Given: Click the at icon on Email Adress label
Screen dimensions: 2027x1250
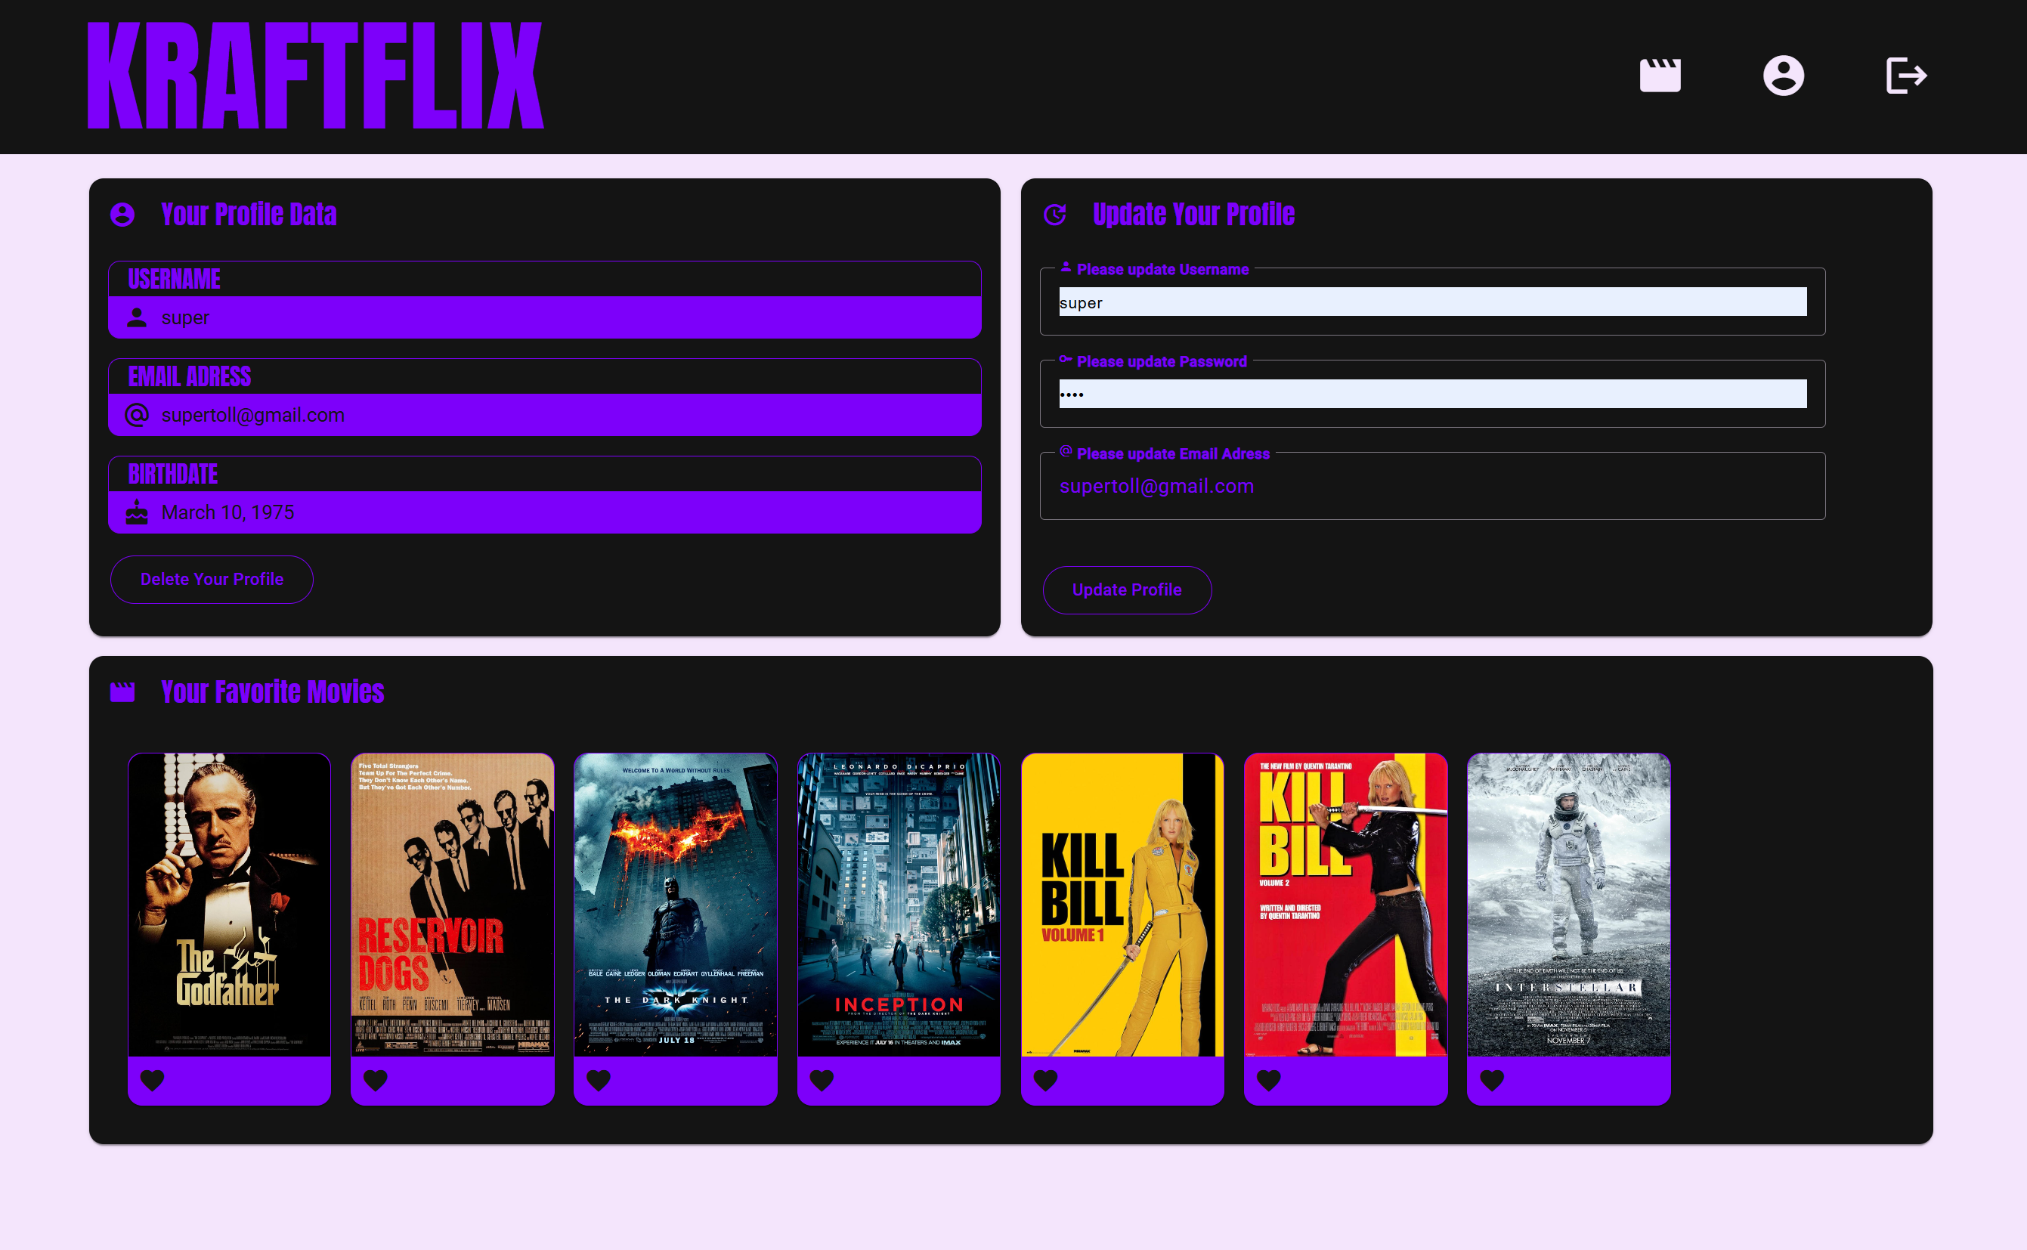Looking at the screenshot, I should (x=1066, y=450).
